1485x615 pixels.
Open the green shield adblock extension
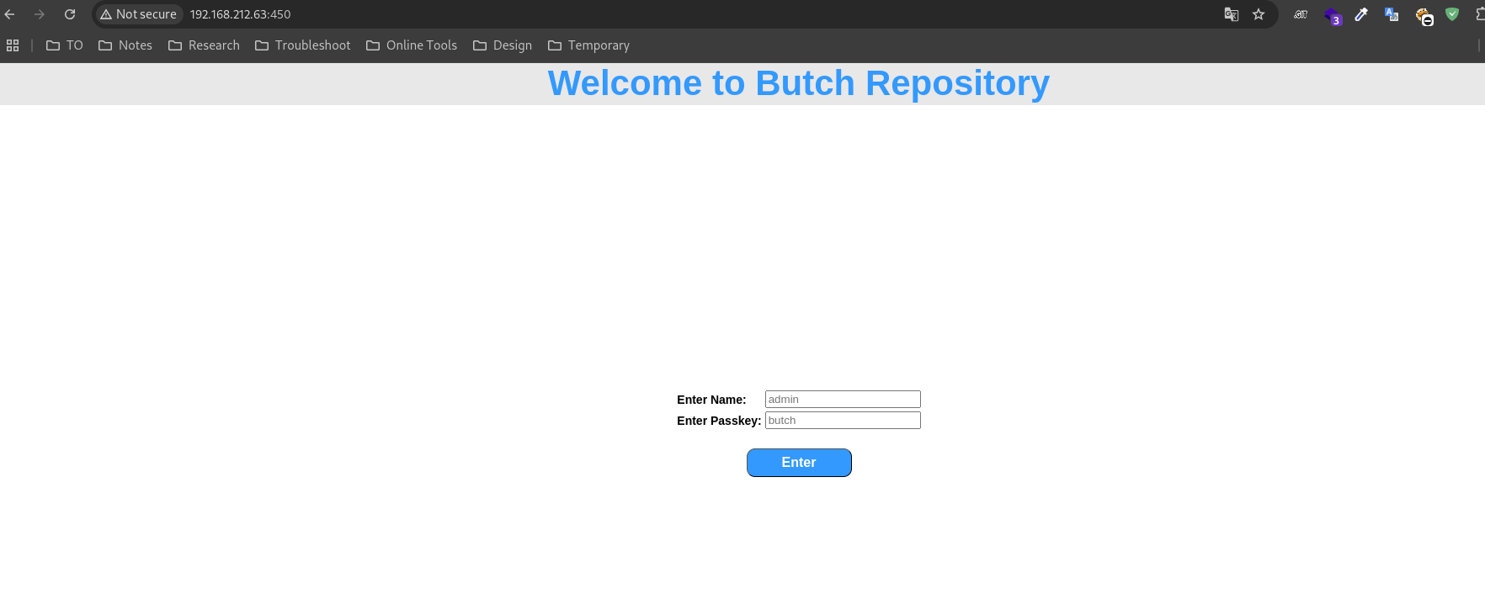point(1452,14)
